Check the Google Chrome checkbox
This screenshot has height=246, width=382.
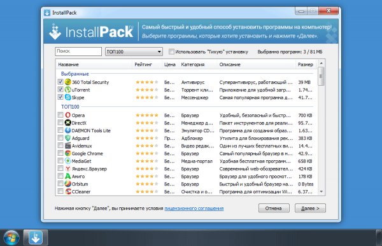[x=60, y=153]
